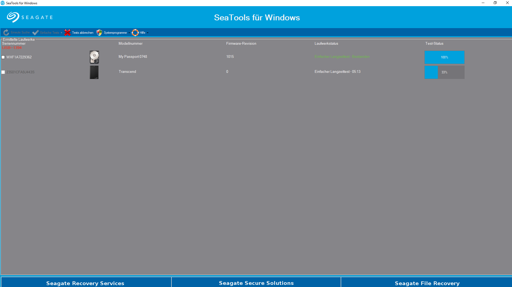This screenshot has height=287, width=512.
Task: Close the SeaTools window
Action: (507, 3)
